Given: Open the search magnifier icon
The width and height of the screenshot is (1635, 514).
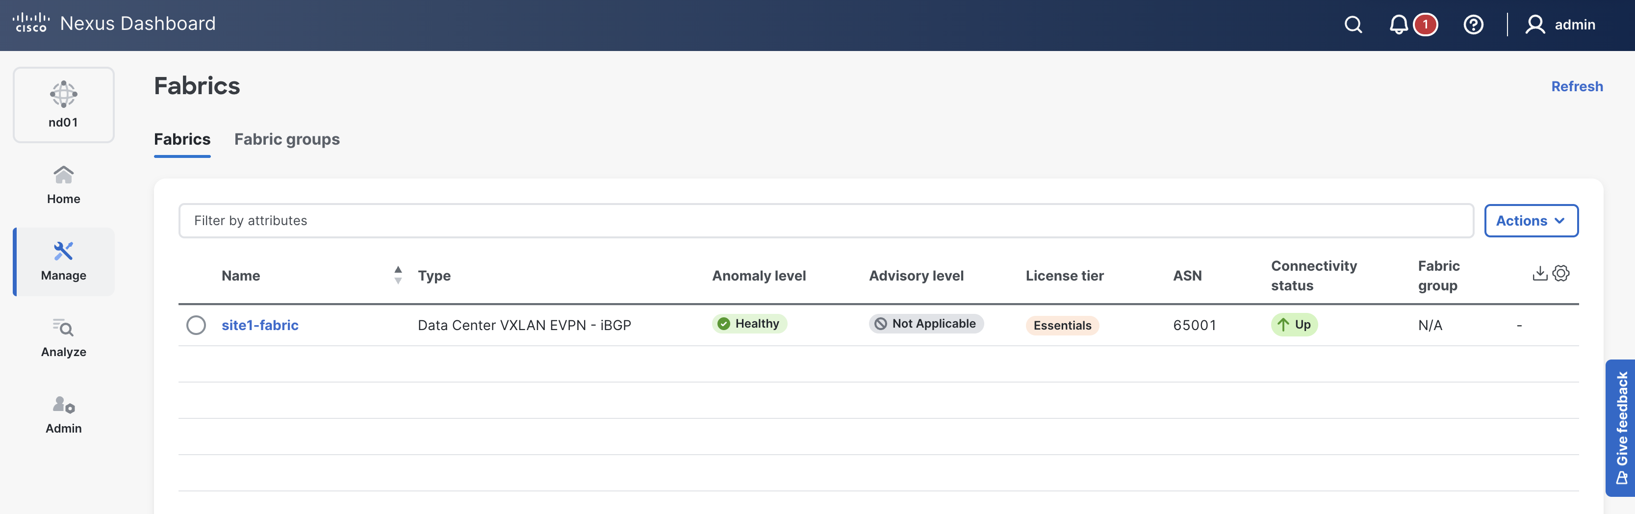Looking at the screenshot, I should click(1353, 25).
